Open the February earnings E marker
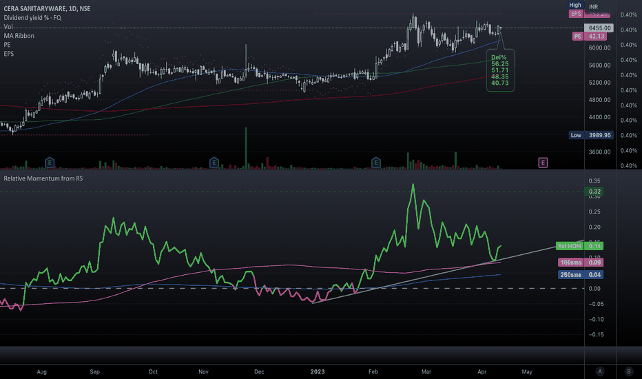The width and height of the screenshot is (642, 379). click(376, 163)
